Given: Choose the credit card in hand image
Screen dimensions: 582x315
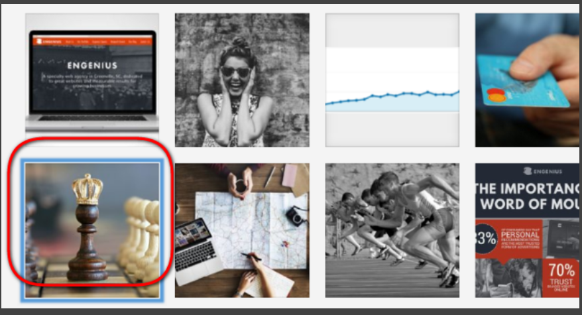Looking at the screenshot, I should click(x=528, y=80).
